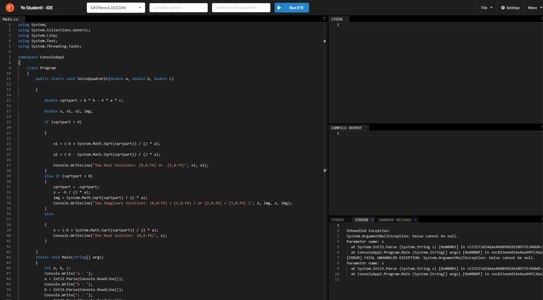Maximize the Main.cs editor panel
Viewport: 543px width, 300px height.
pos(324,19)
